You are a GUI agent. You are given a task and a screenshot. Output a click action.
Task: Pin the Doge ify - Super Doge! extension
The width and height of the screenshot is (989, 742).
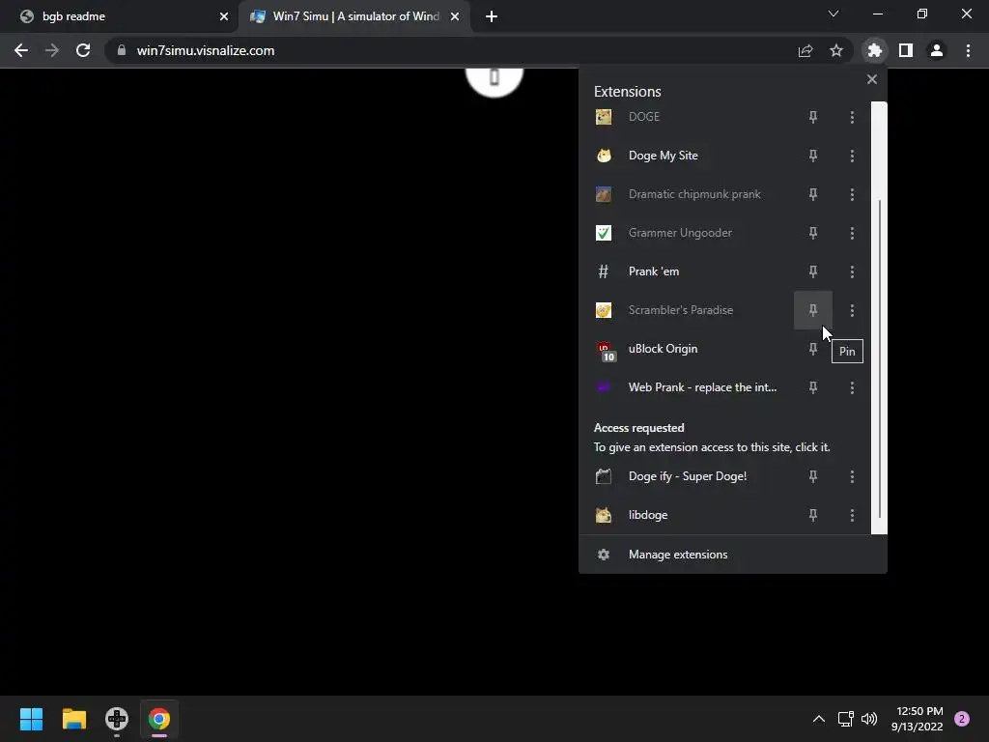[813, 476]
